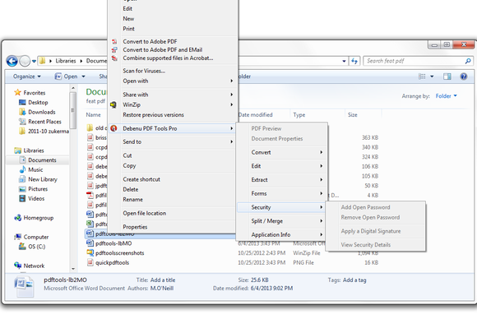Click the refresh icon beside address bar
Image resolution: width=477 pixels, height=319 pixels.
[354, 61]
